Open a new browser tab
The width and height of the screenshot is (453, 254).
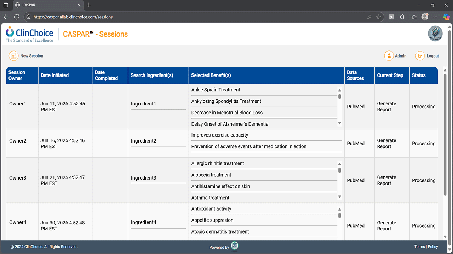(x=89, y=5)
